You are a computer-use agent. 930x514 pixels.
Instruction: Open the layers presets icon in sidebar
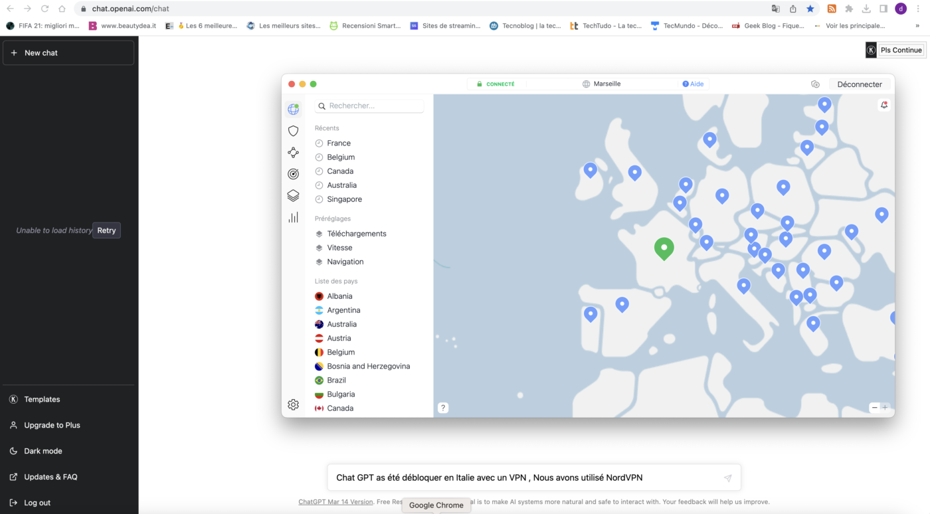[293, 195]
